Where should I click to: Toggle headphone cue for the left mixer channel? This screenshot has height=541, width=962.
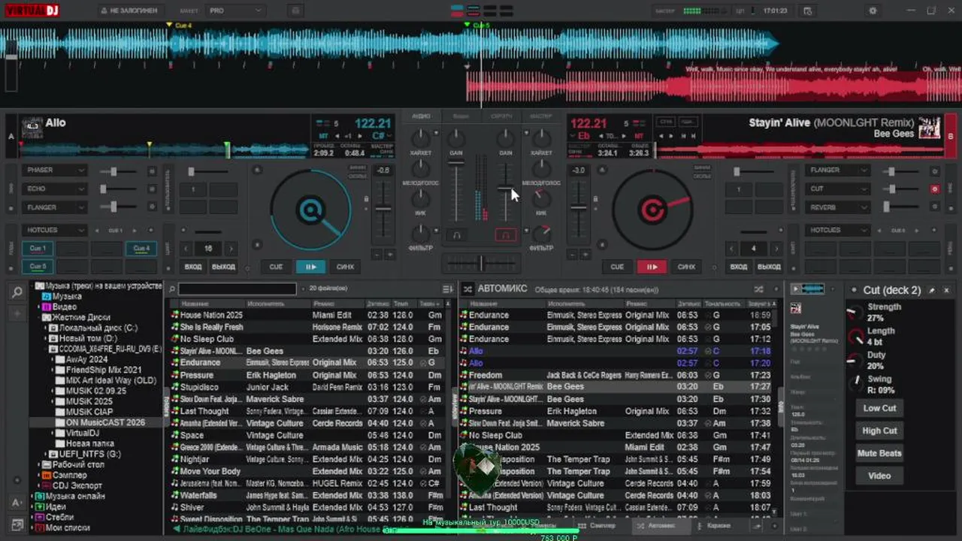(x=455, y=235)
